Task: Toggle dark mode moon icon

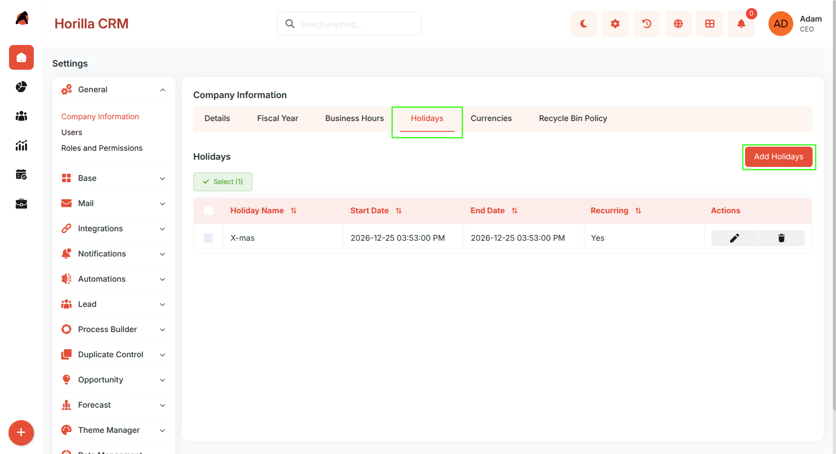Action: [x=584, y=24]
